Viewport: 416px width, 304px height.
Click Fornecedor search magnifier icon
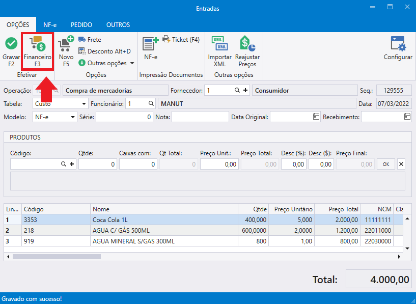coord(237,91)
